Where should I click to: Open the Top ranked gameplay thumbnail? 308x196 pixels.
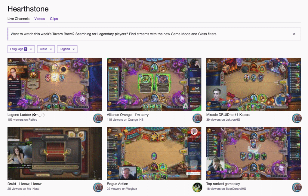coord(253,153)
